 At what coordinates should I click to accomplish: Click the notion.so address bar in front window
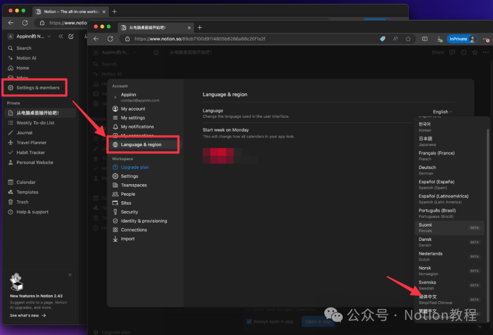click(x=200, y=39)
